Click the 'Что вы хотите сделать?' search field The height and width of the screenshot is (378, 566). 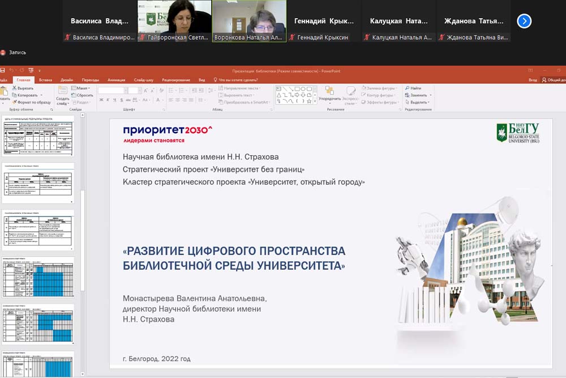pos(238,80)
